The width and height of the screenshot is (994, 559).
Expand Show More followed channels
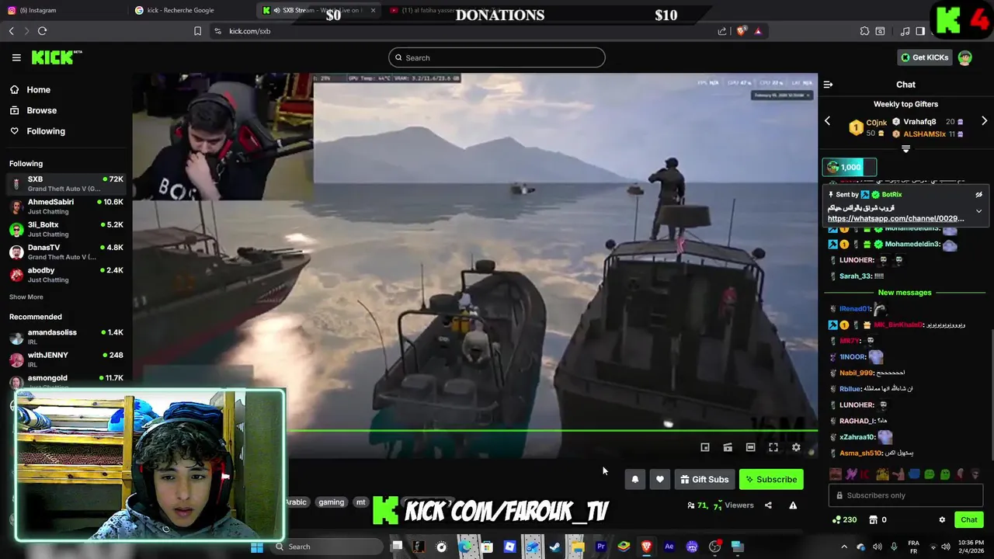click(26, 297)
